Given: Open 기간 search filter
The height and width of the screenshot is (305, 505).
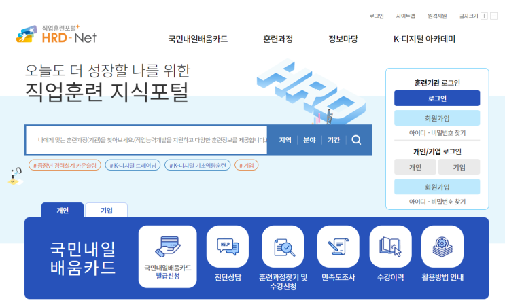Looking at the screenshot, I should 334,140.
